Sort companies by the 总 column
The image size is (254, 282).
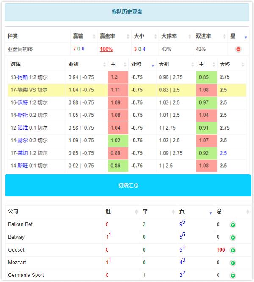click(232, 212)
